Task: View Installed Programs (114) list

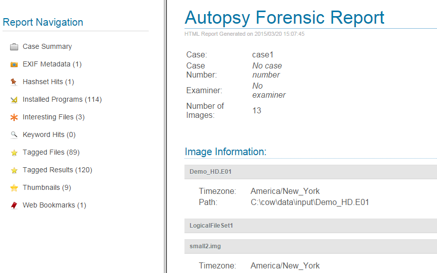Action: (x=62, y=99)
